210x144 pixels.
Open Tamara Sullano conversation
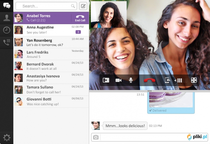51,90
